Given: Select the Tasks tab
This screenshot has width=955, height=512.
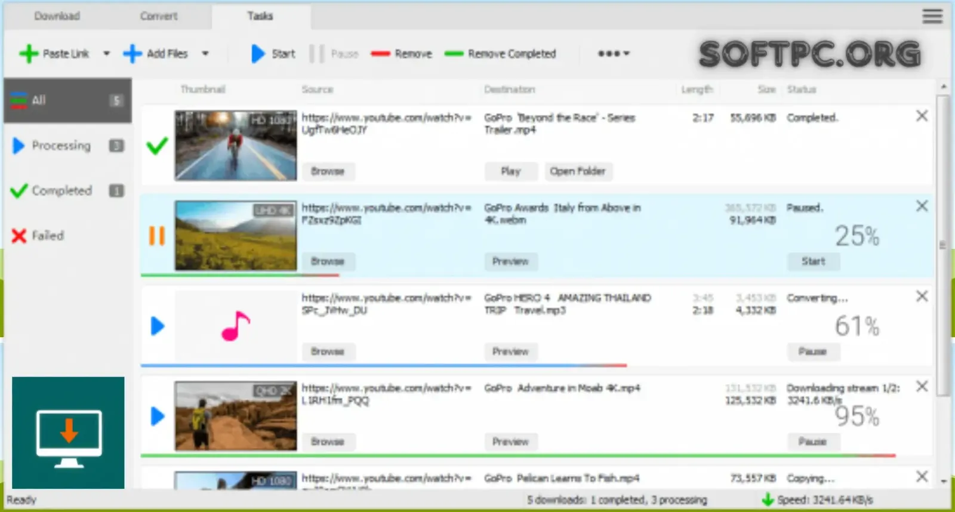Looking at the screenshot, I should click(x=260, y=16).
